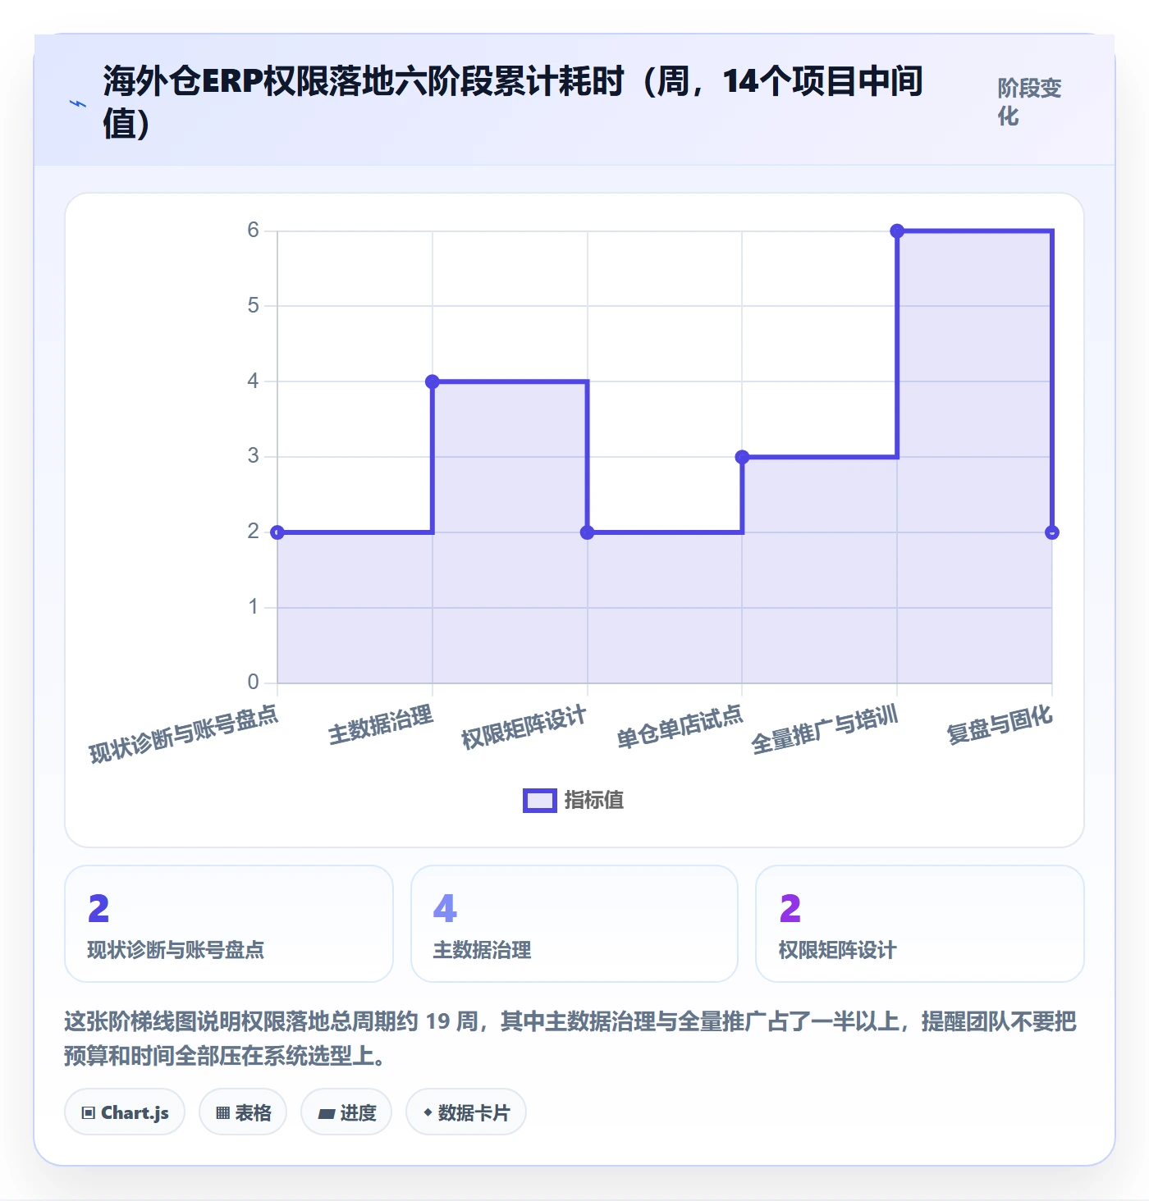The width and height of the screenshot is (1149, 1201).
Task: Click the data point at 单仓单店试点 value 3
Action: (x=742, y=457)
